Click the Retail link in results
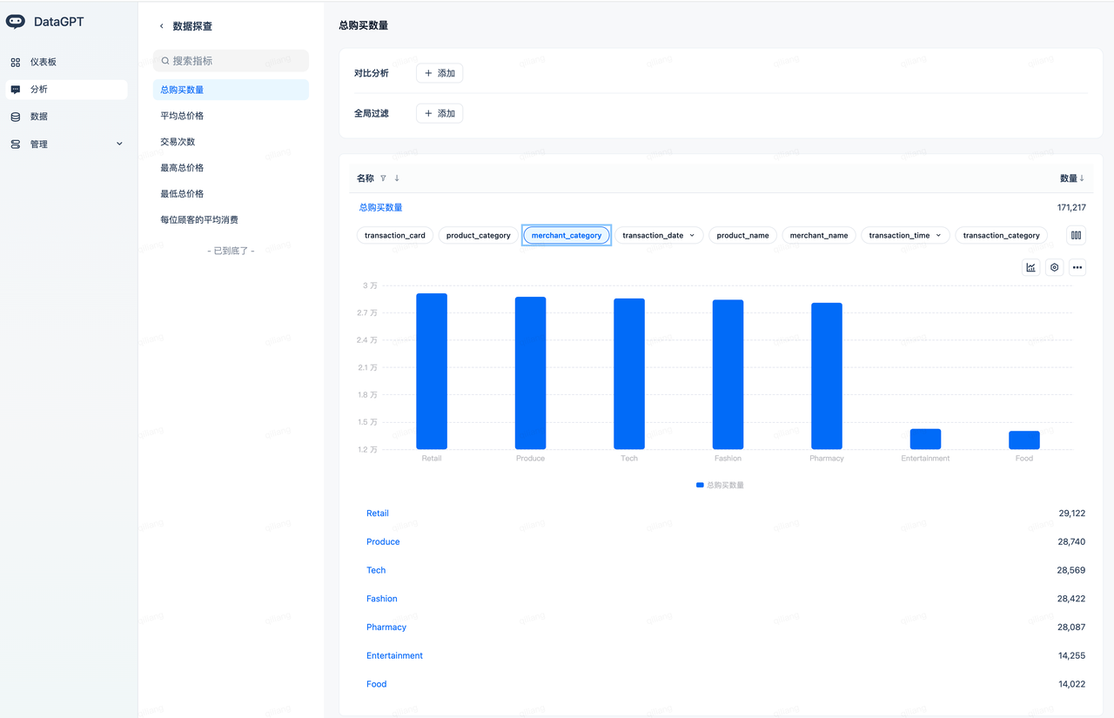 (378, 513)
